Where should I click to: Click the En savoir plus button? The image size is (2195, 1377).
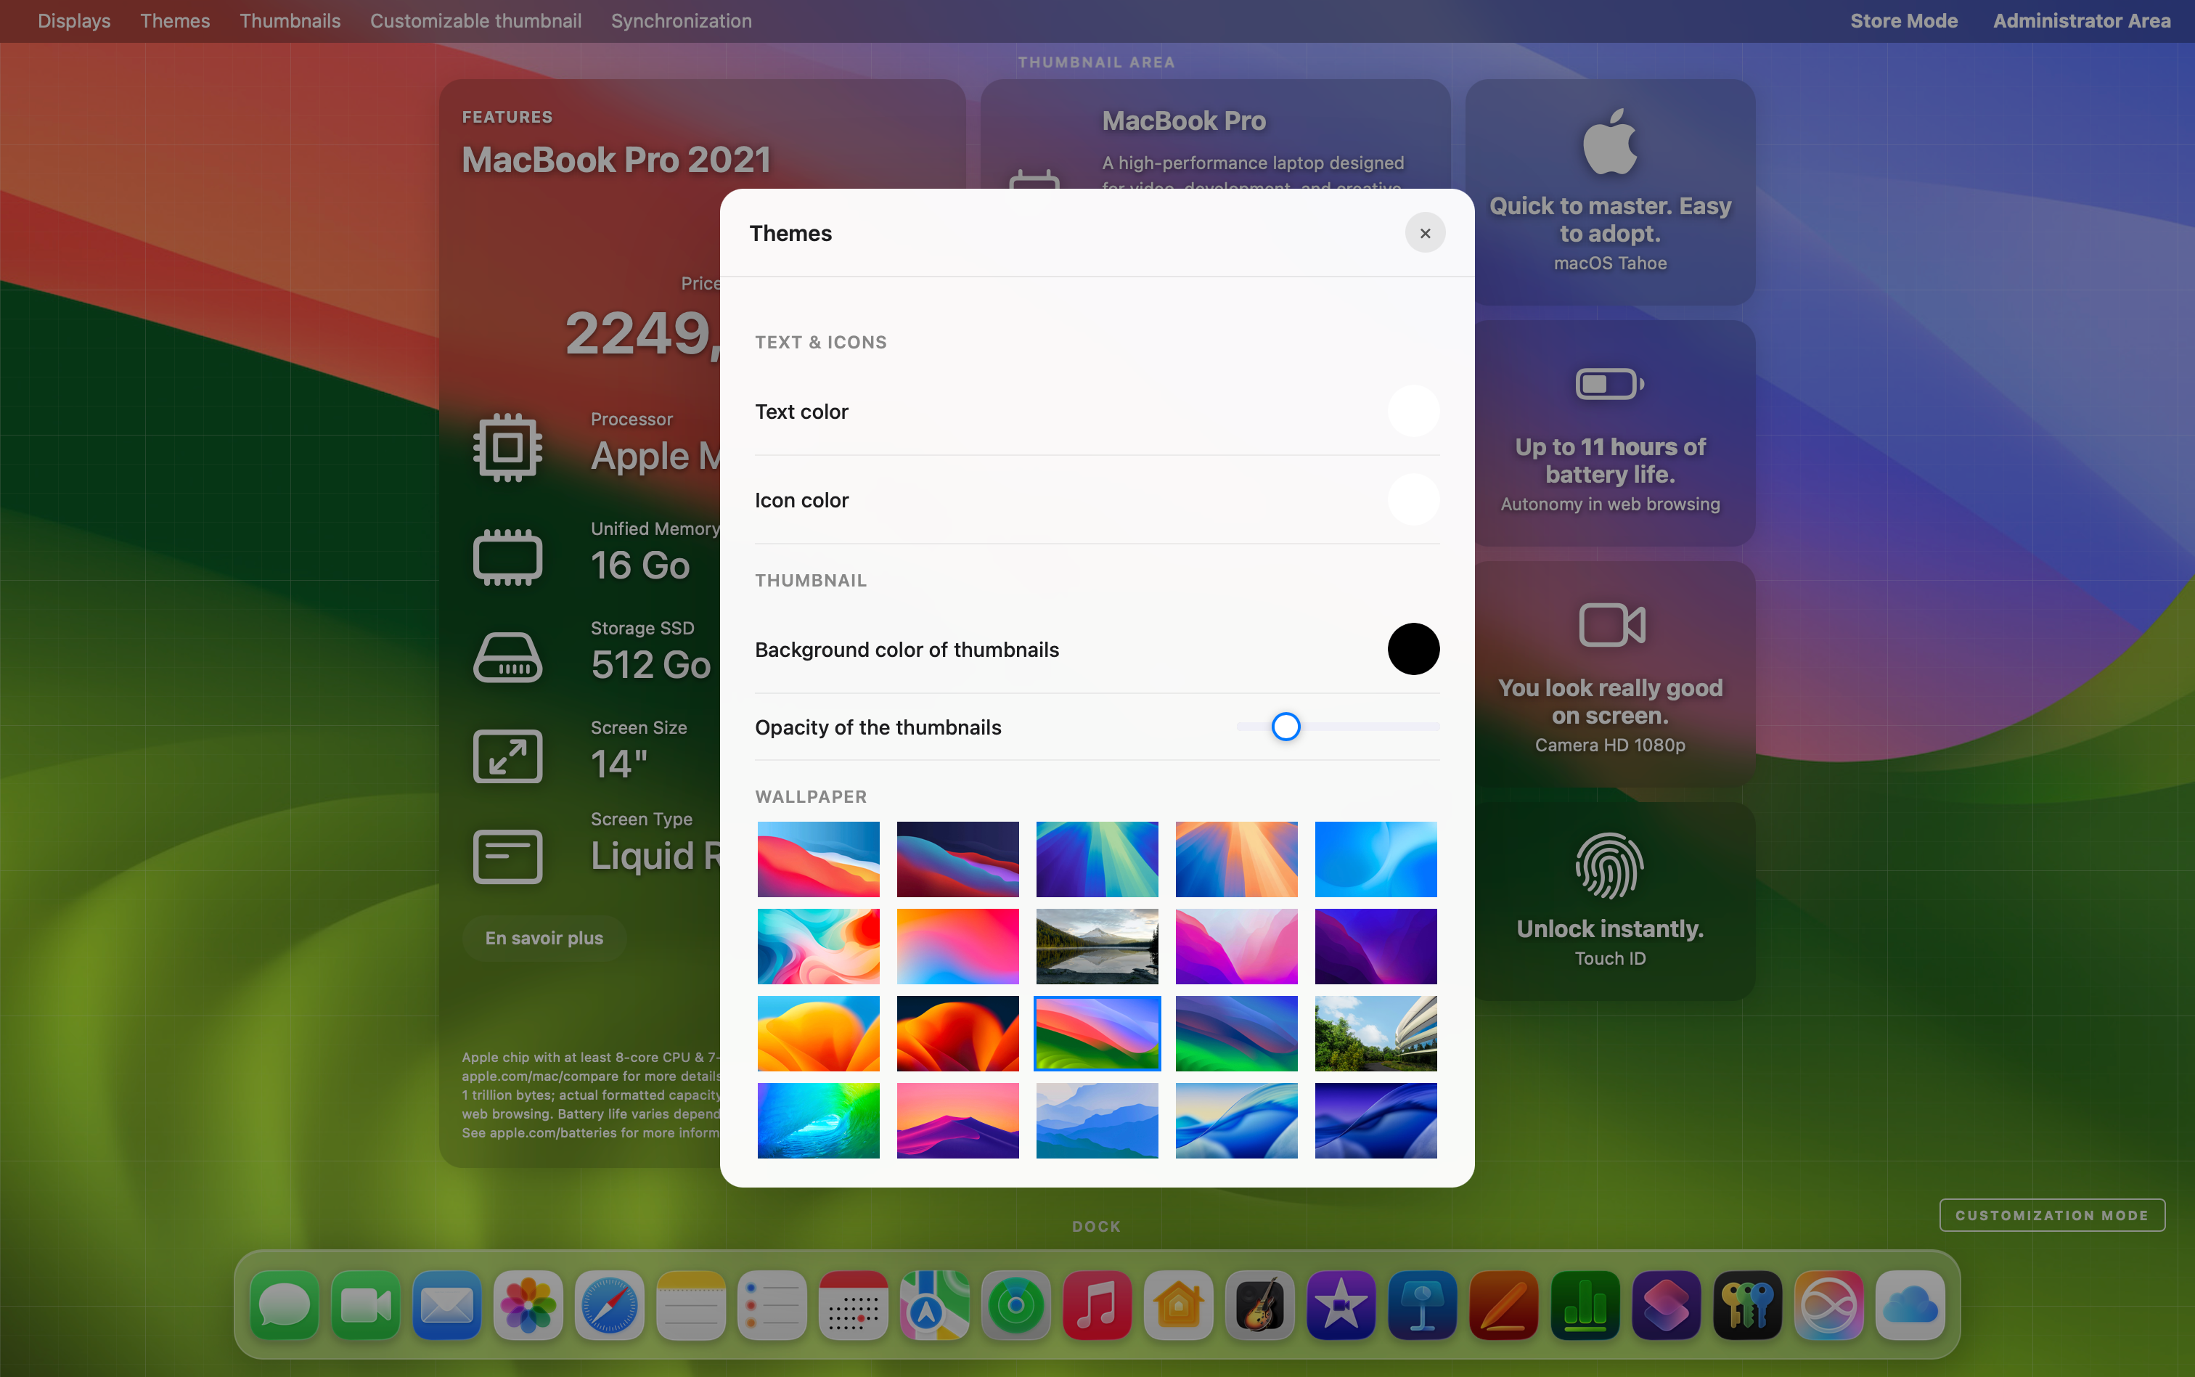[544, 938]
